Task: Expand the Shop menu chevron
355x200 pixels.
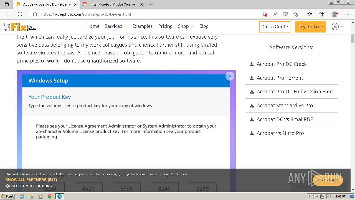Action: pyautogui.click(x=192, y=26)
